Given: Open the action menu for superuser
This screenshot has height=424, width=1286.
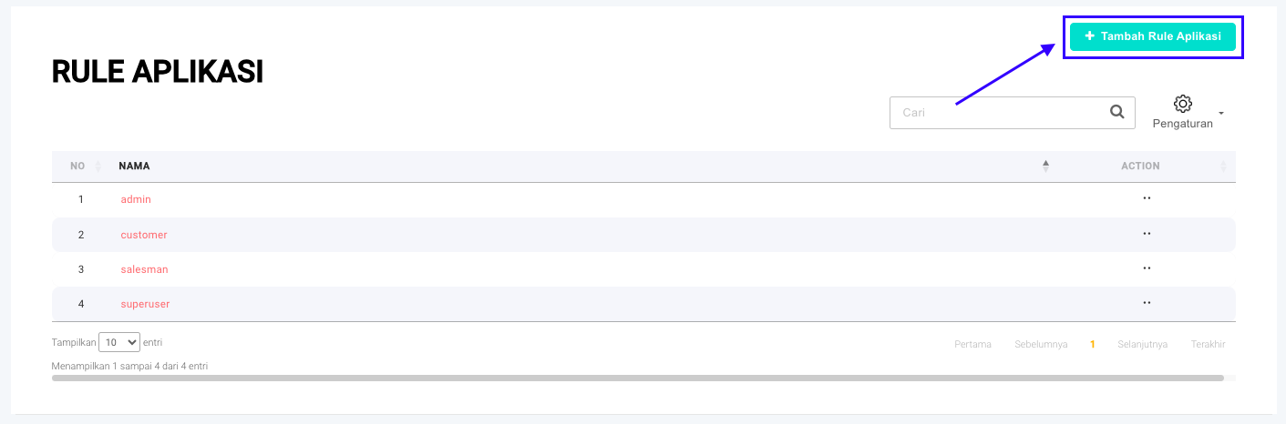Looking at the screenshot, I should tap(1147, 303).
